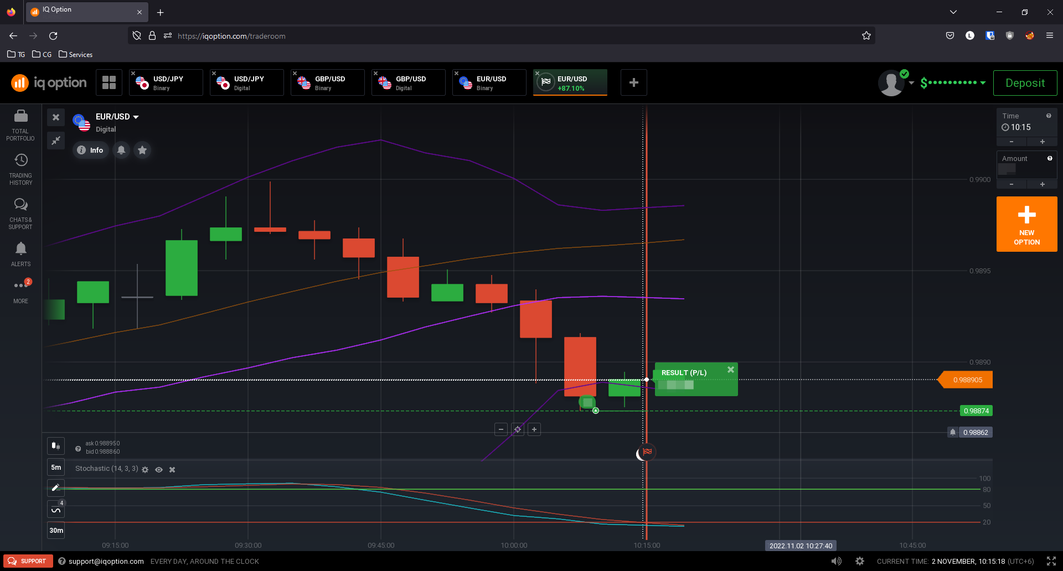Remove the Stochastic indicator

(172, 470)
